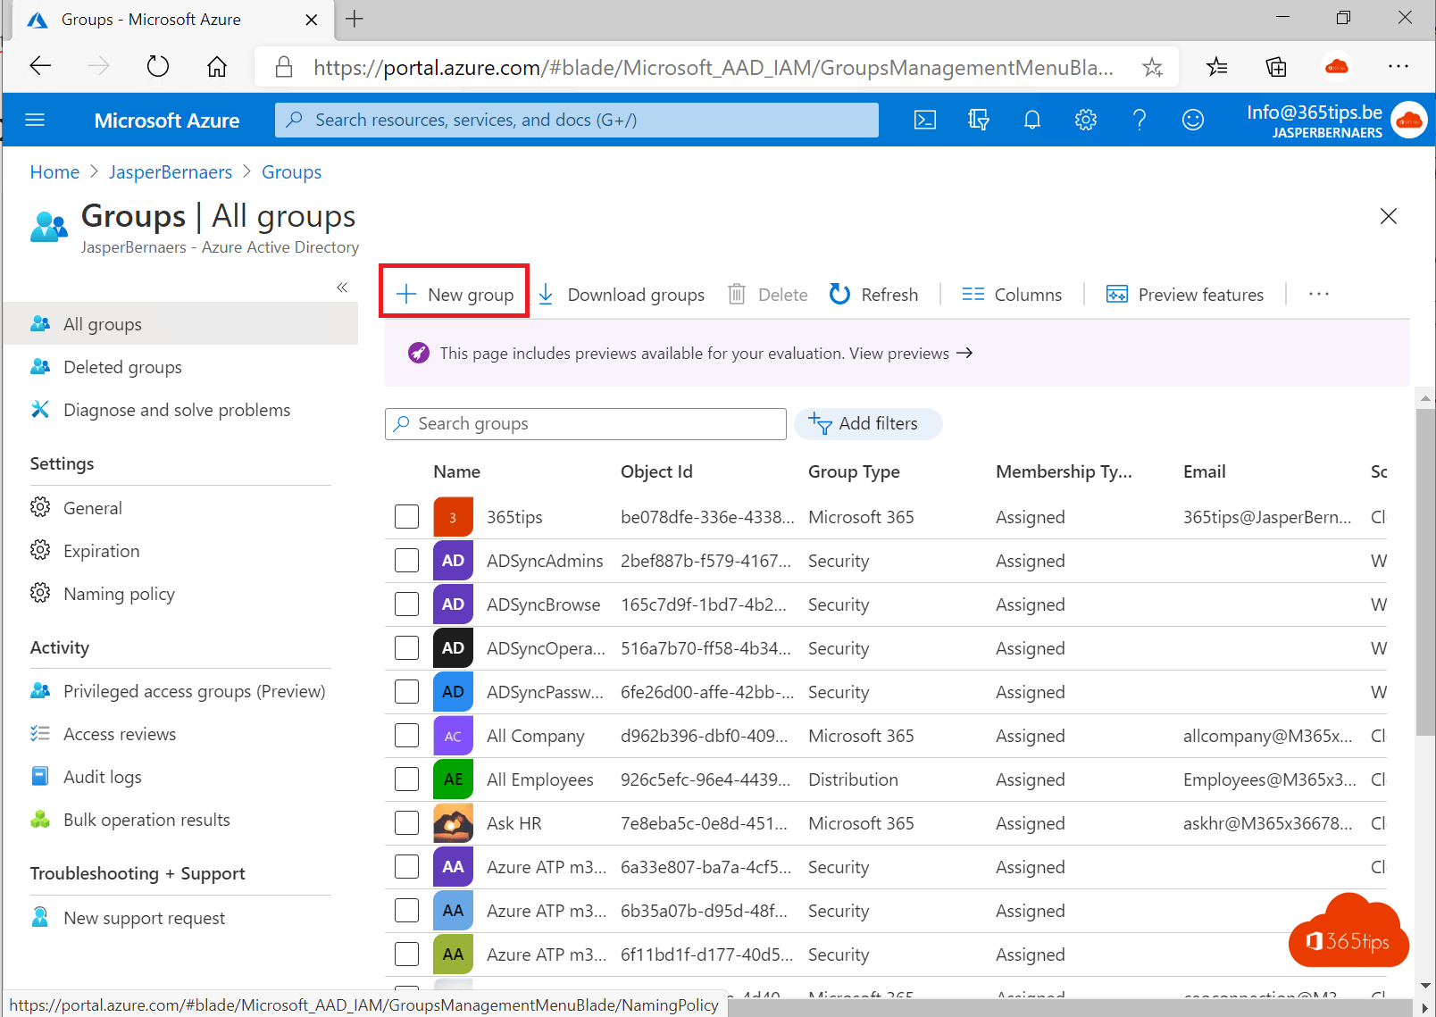
Task: Open Deleted groups in the sidebar
Action: [122, 366]
